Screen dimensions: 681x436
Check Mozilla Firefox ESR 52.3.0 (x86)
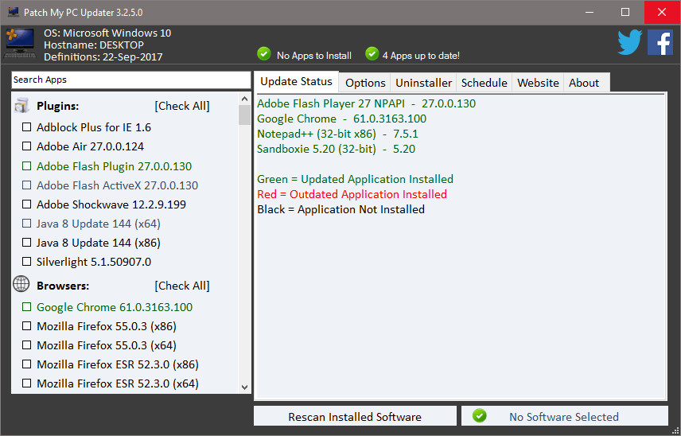click(x=26, y=364)
